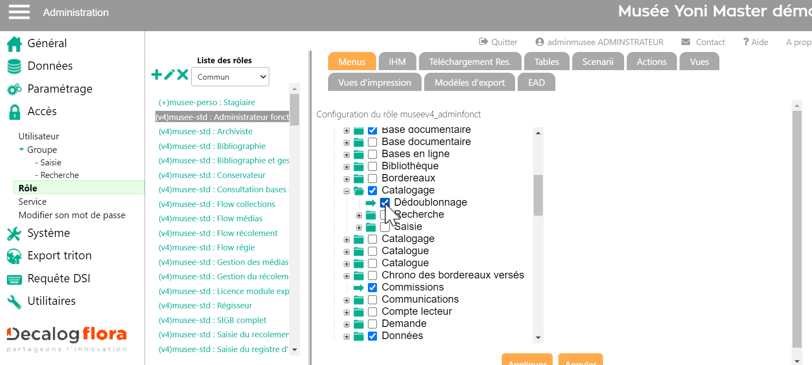Click the pencil edit role icon
Viewport: 812px width, 365px height.
tap(170, 75)
